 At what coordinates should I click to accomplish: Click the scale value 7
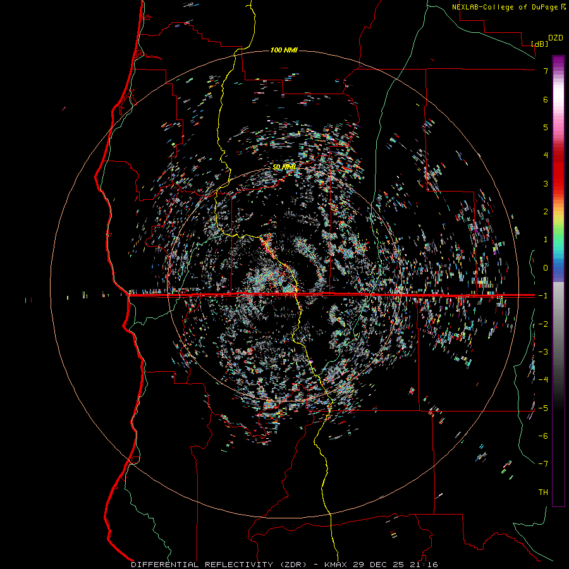point(546,71)
